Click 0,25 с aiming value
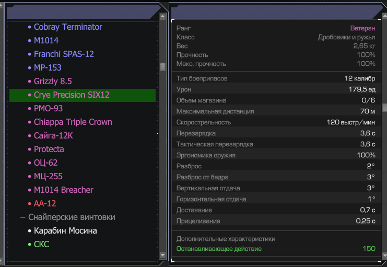The width and height of the screenshot is (387, 267). [x=366, y=221]
